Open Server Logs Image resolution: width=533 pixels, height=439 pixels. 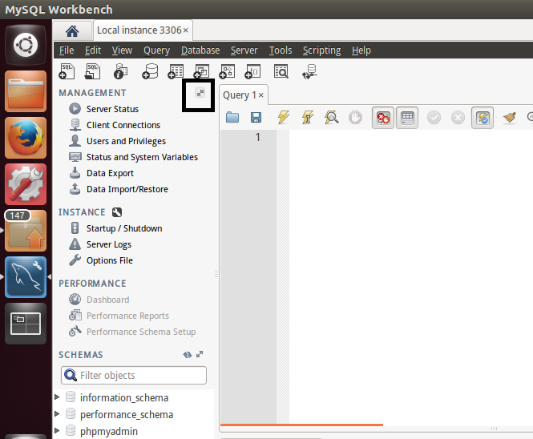pyautogui.click(x=100, y=244)
